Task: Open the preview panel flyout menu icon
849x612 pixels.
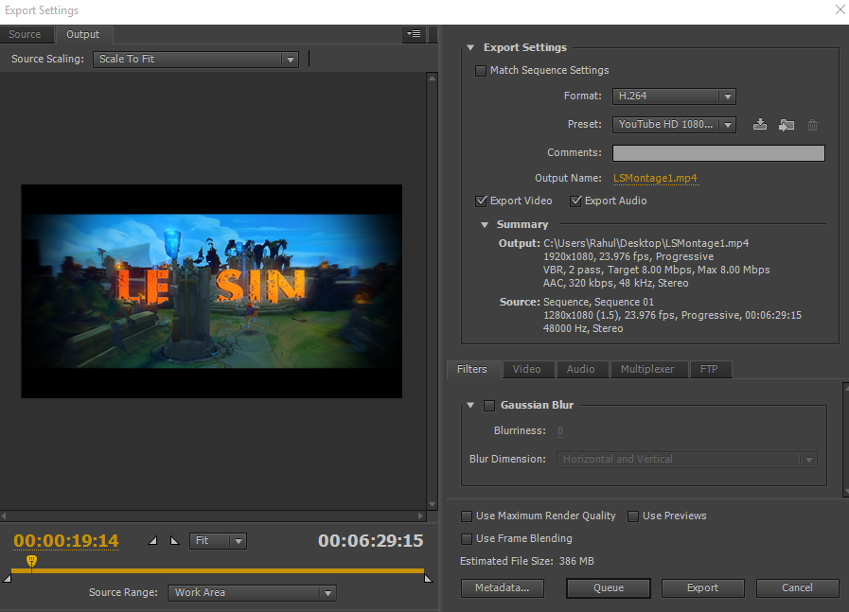Action: (x=415, y=34)
